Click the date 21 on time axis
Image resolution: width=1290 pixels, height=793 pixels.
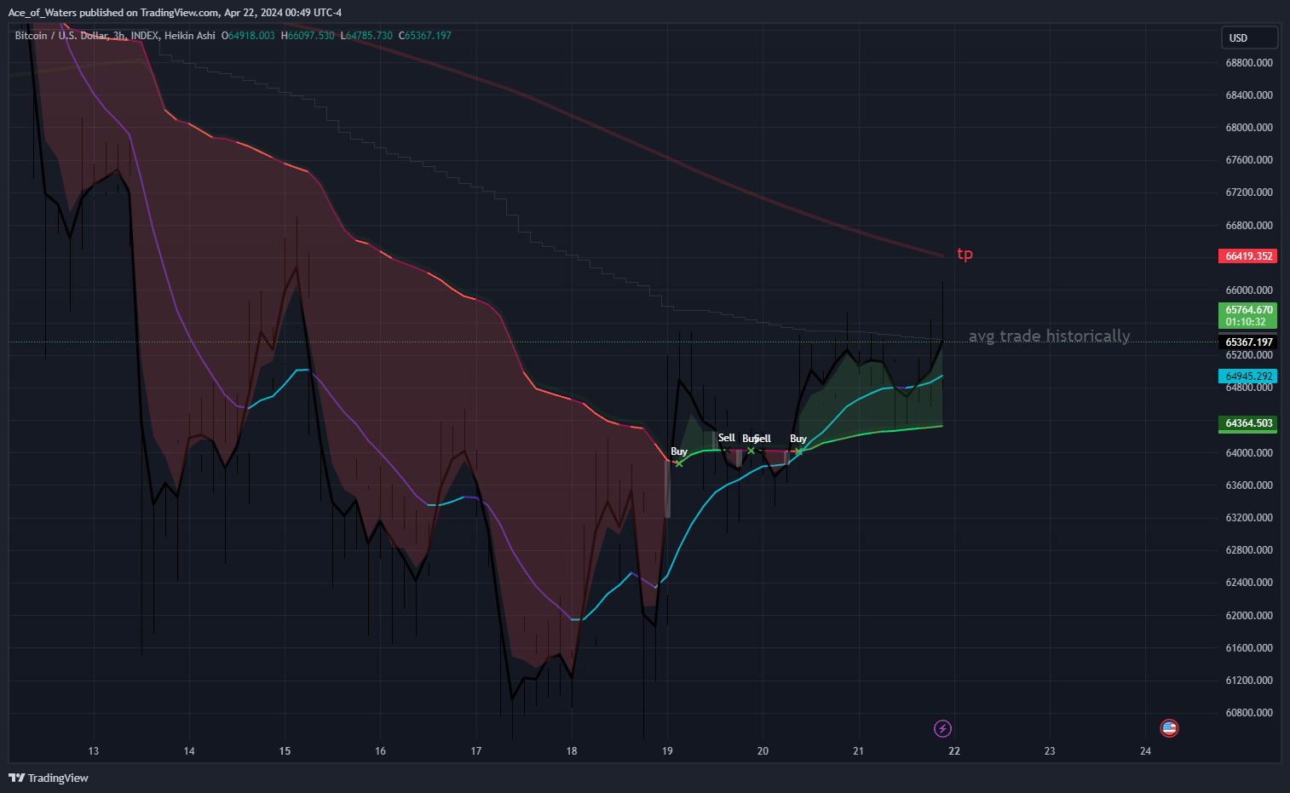tap(858, 751)
